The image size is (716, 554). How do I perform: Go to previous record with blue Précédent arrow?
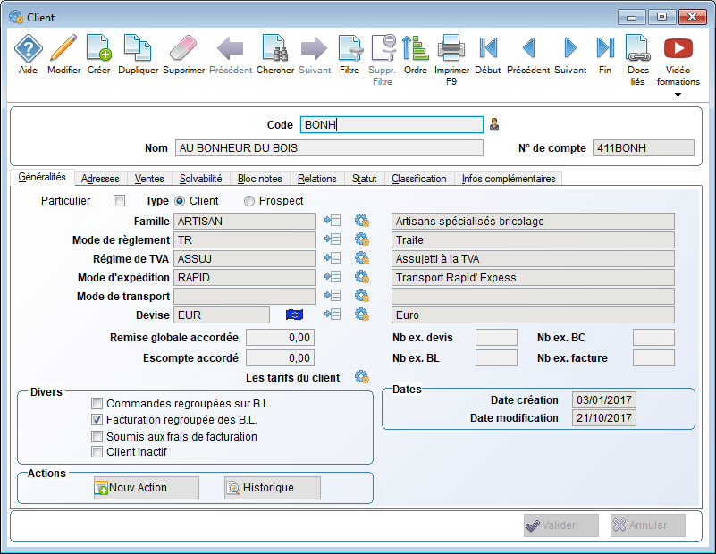pos(528,48)
